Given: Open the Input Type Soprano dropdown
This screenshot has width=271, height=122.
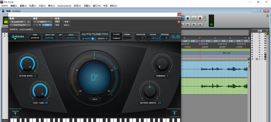Looking at the screenshot, I should click(50, 38).
